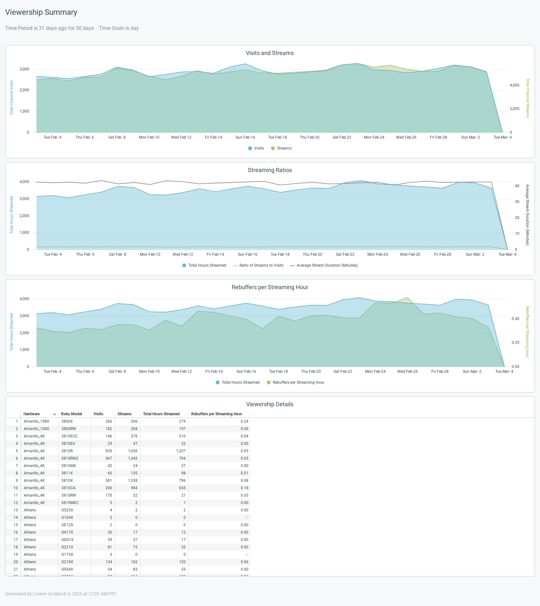The image size is (540, 606).
Task: Click the Viewership Details table title
Action: [x=270, y=404]
